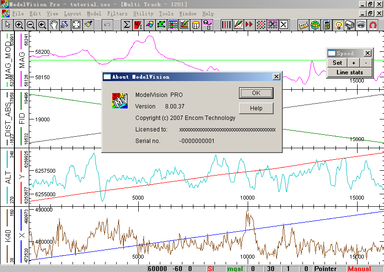Click the red and black points icon
This screenshot has height=272, width=384.
click(261, 25)
